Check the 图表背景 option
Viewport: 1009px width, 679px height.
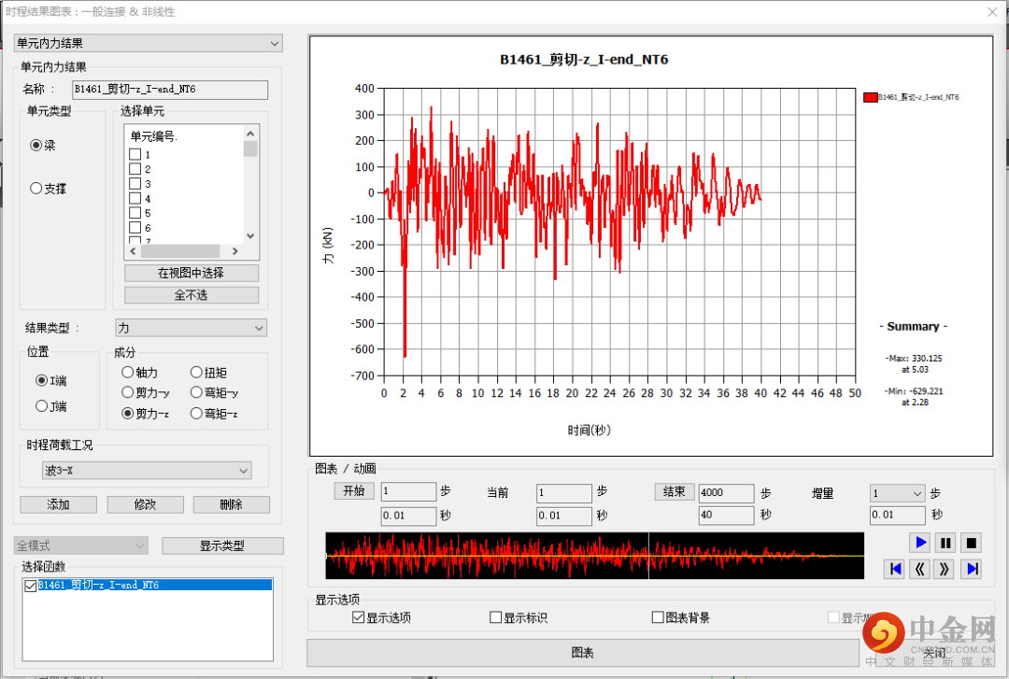pos(658,617)
